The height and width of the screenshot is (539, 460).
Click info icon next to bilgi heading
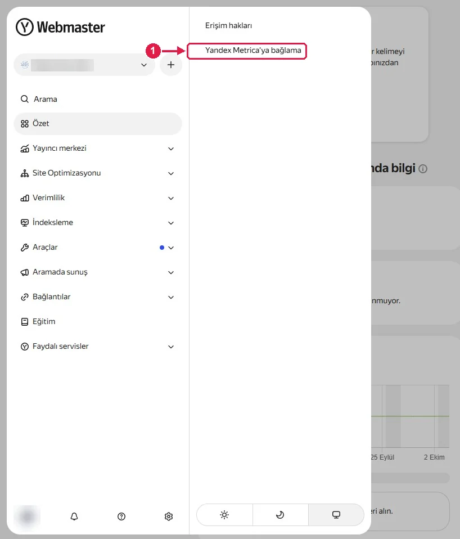coord(423,169)
